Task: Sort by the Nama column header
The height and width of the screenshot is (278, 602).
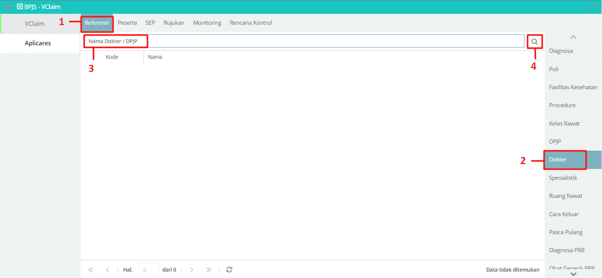Action: tap(155, 57)
